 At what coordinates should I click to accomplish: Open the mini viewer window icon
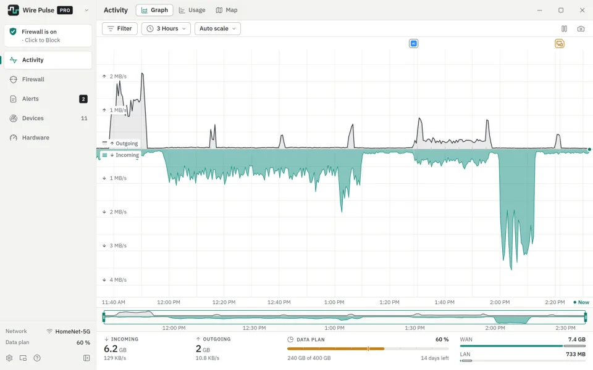[x=23, y=358]
